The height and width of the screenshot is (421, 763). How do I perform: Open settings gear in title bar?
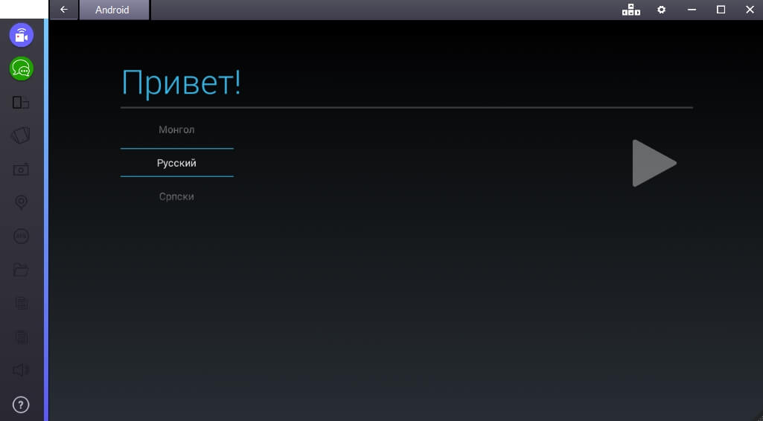coord(661,10)
